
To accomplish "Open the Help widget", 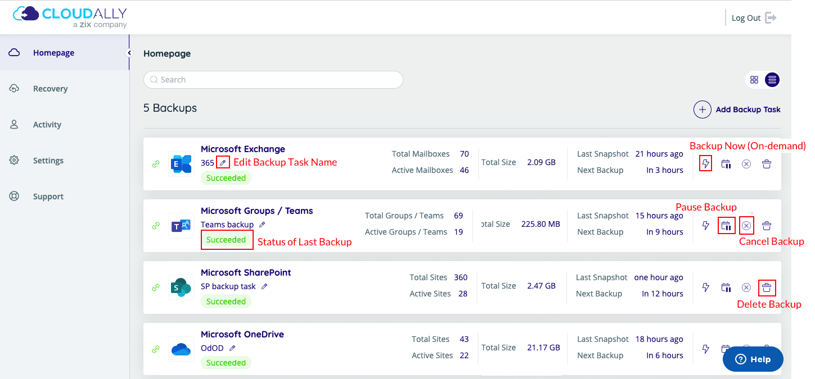I will (753, 359).
